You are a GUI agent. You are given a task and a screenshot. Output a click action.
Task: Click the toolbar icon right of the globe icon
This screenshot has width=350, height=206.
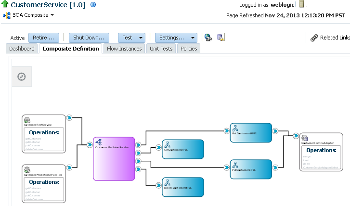220,38
